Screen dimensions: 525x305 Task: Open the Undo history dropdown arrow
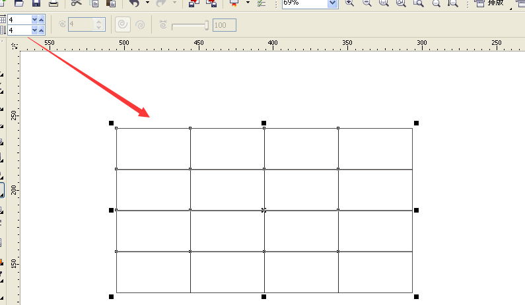[x=147, y=3]
